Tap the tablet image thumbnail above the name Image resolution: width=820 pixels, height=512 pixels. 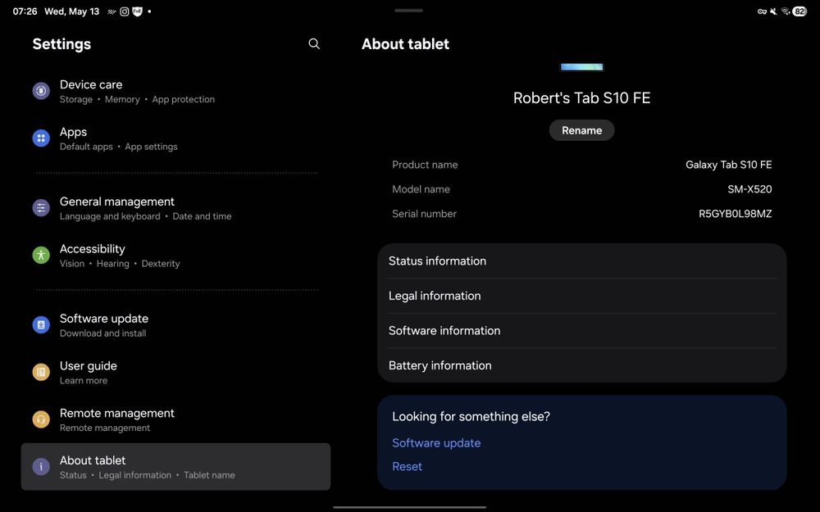click(x=581, y=67)
